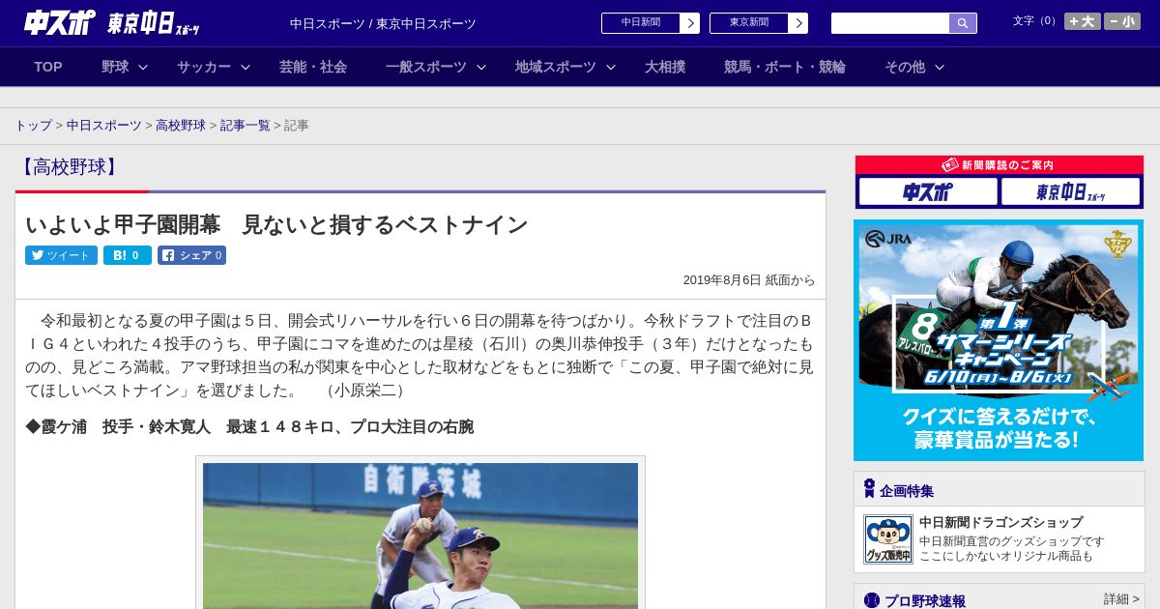Open the 野球 menu label

click(115, 67)
